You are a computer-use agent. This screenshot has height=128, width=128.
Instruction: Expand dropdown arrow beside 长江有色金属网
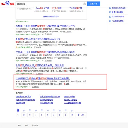pos(31,48)
